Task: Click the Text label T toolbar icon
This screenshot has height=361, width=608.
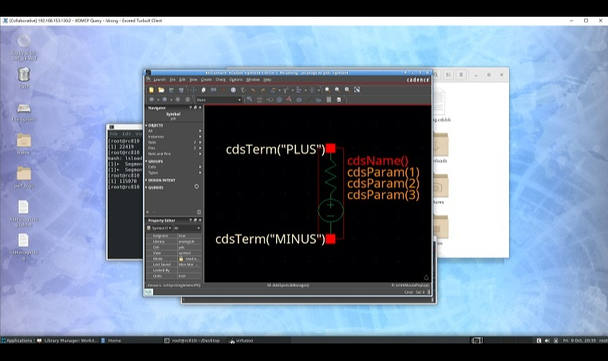Action: pyautogui.click(x=286, y=90)
